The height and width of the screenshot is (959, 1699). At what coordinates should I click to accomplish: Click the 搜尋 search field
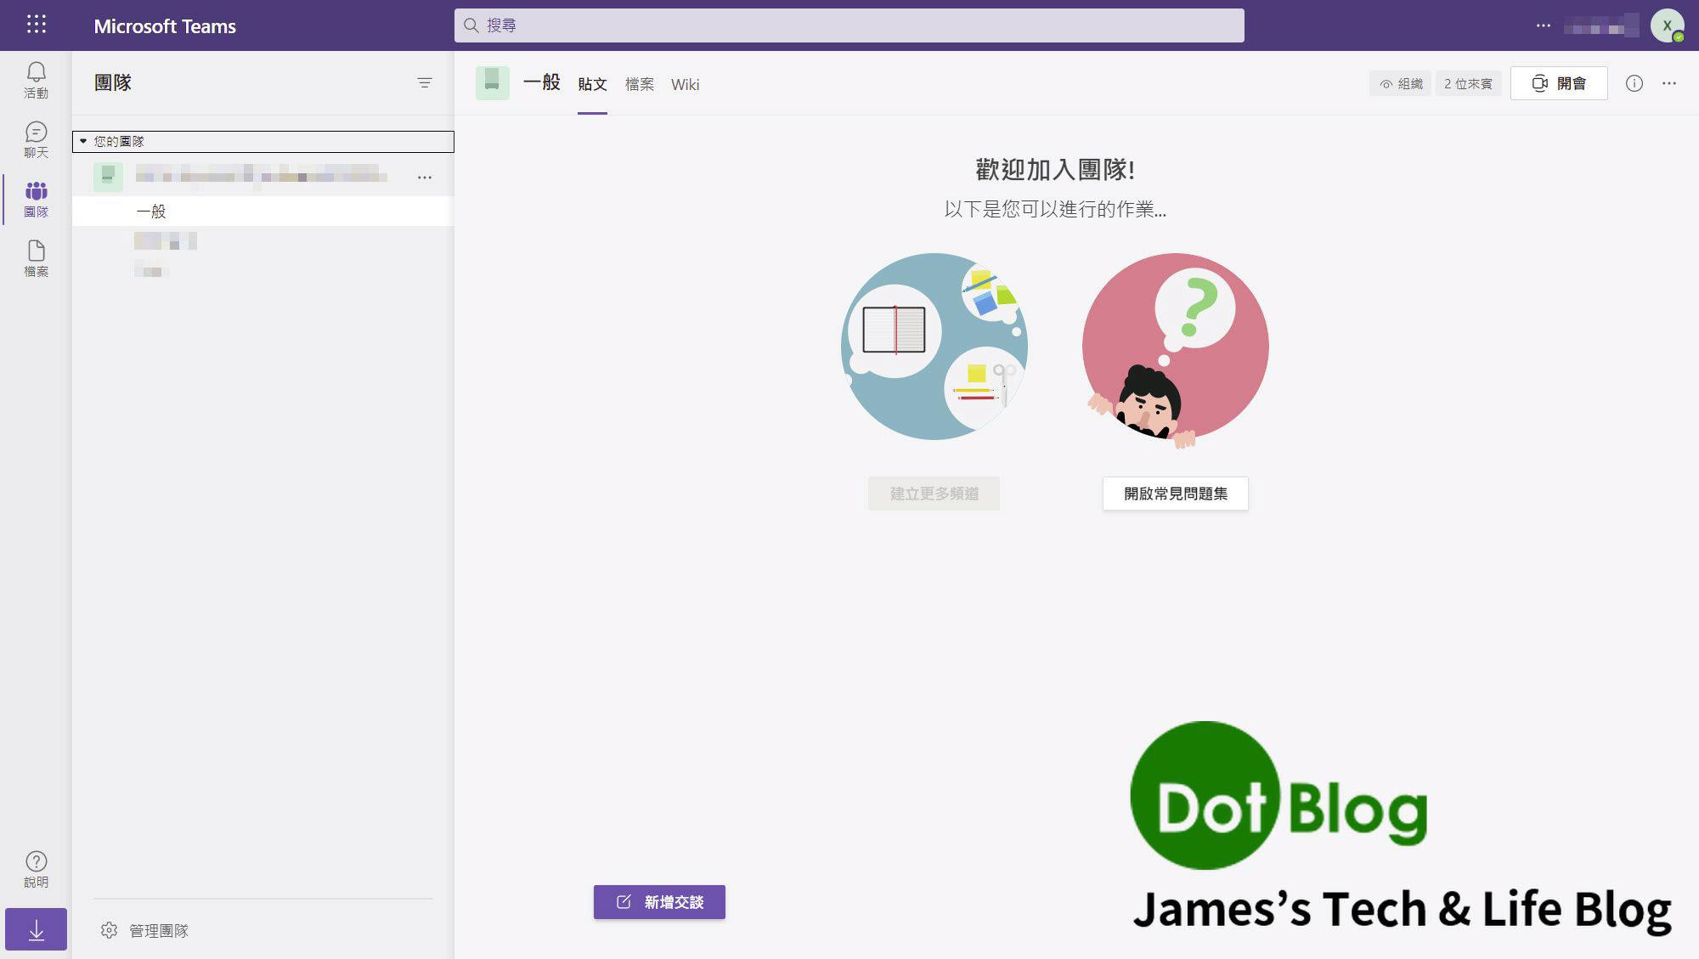click(x=849, y=25)
